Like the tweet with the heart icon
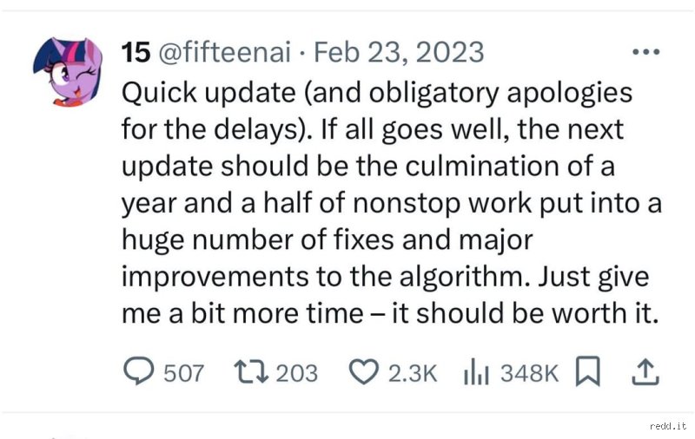This screenshot has width=695, height=439. coord(364,371)
